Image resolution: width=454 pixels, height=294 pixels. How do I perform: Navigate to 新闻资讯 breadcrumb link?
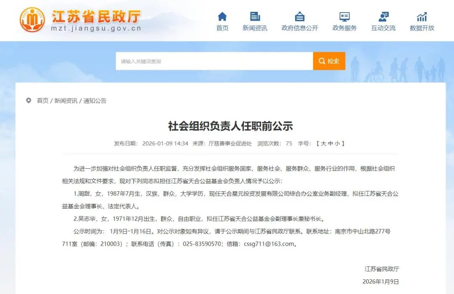(x=66, y=101)
